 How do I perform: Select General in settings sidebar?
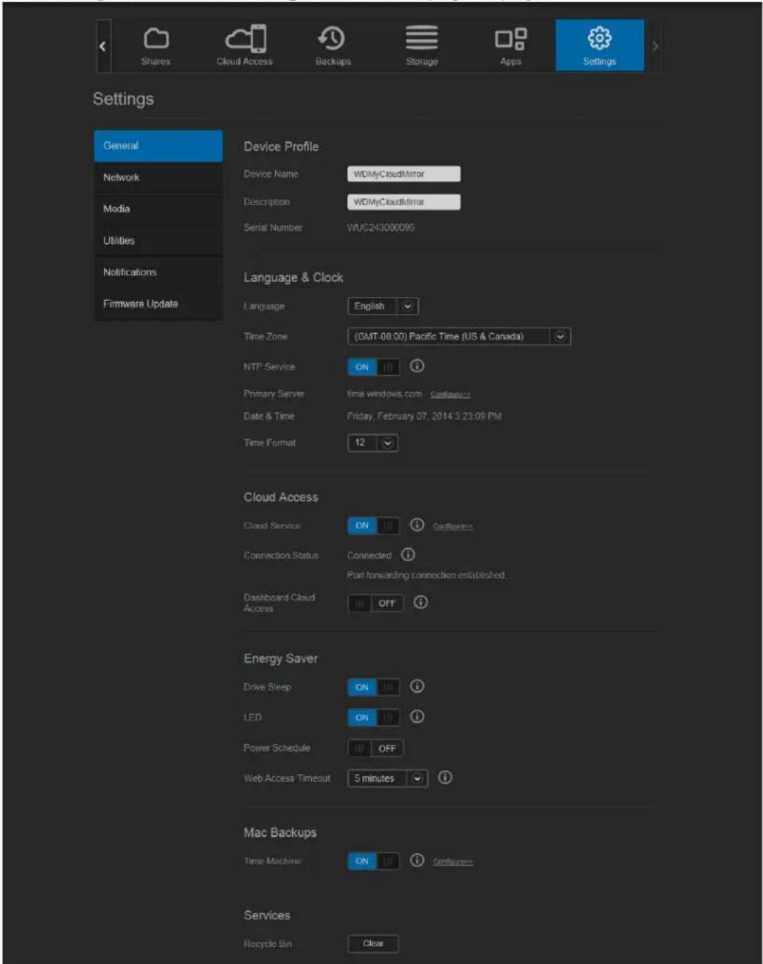(158, 146)
